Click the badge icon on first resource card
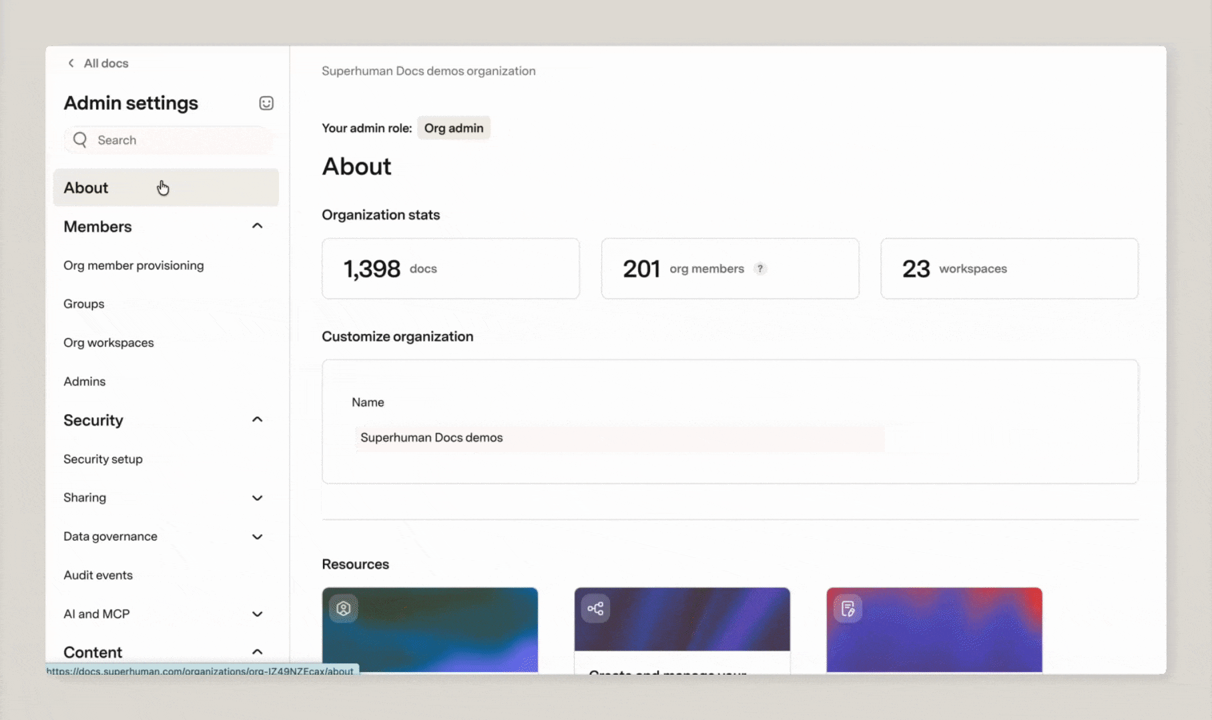Viewport: 1212px width, 720px height. point(343,608)
